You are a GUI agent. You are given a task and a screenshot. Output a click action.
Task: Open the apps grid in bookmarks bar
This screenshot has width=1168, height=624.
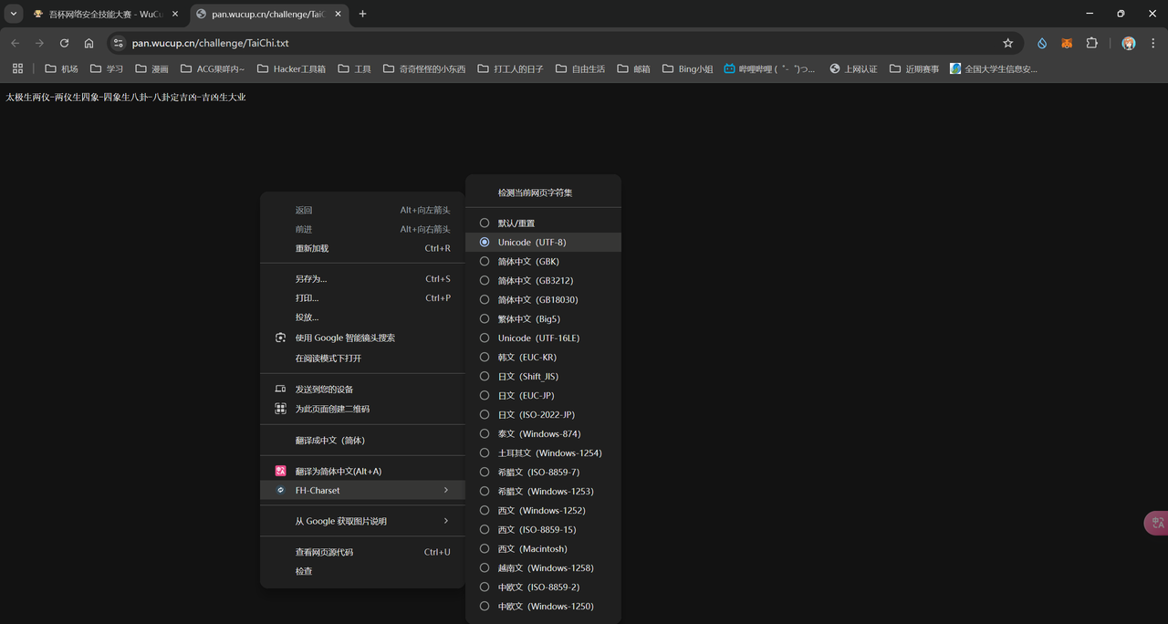17,68
